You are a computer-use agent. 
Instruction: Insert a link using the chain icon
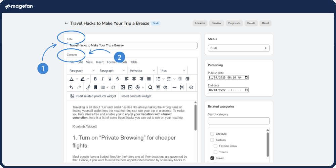[x=88, y=87]
